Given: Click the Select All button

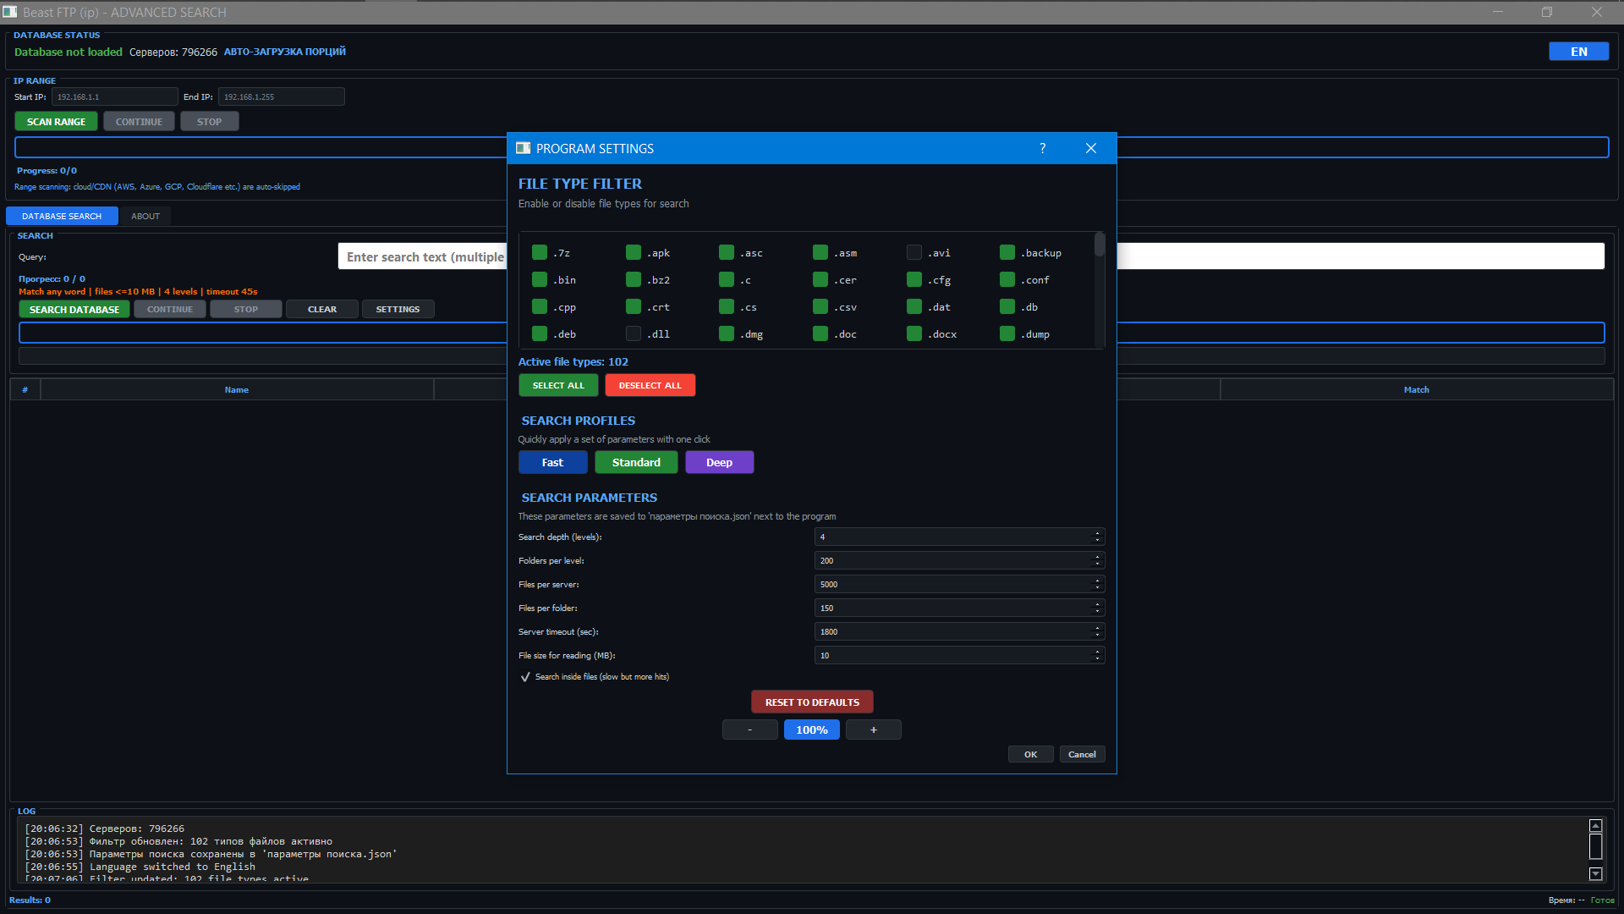Looking at the screenshot, I should pos(558,385).
